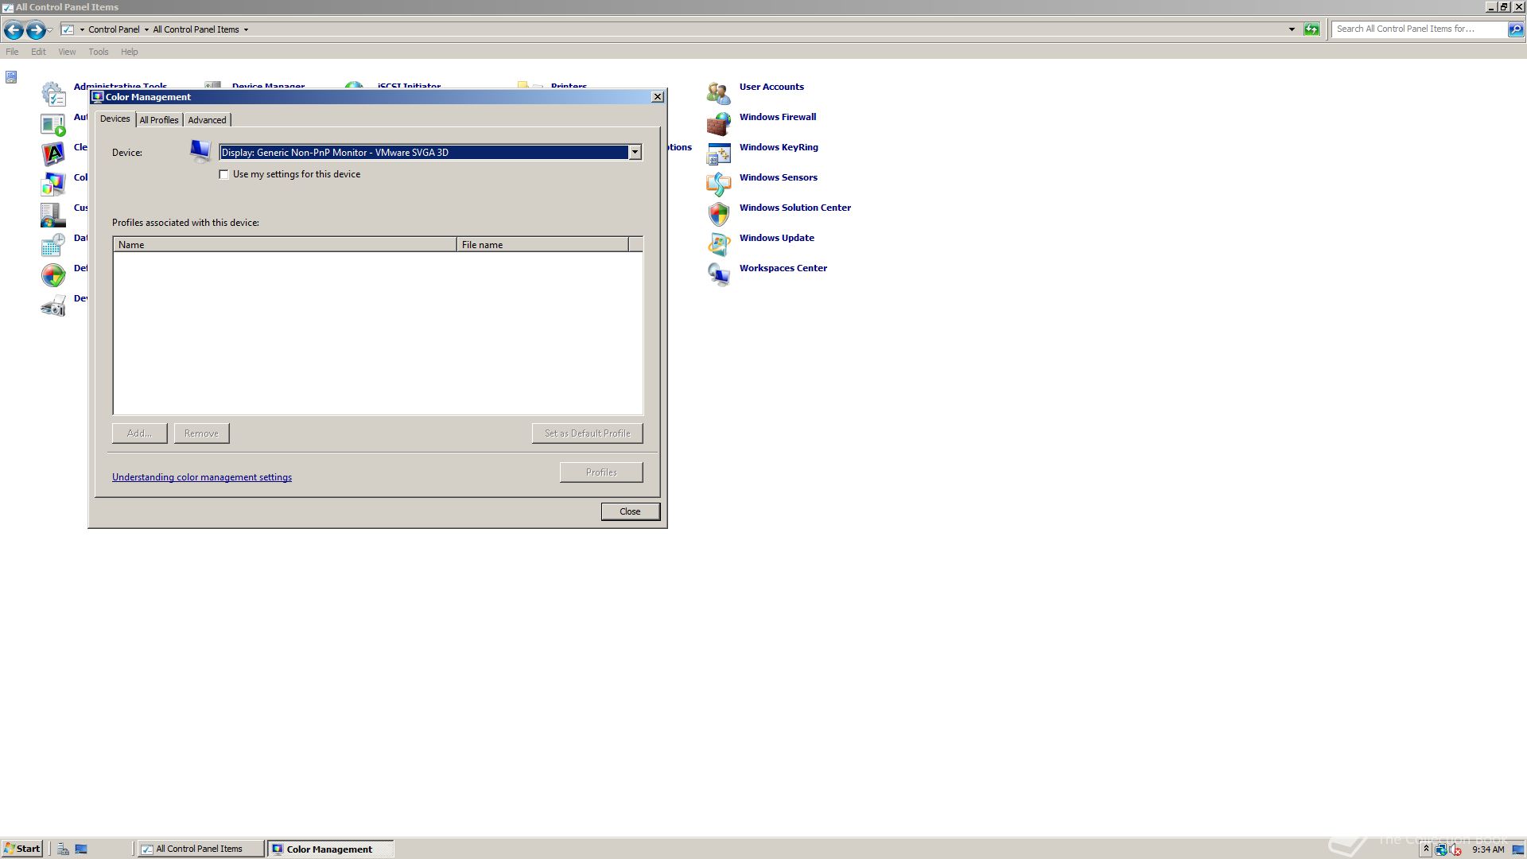Click the muted volume tray icon
The height and width of the screenshot is (859, 1527).
tap(1455, 849)
